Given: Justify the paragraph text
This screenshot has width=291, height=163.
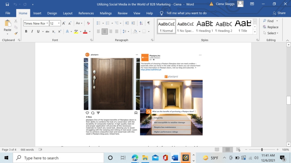Looking at the screenshot, I should pyautogui.click(x=117, y=32).
